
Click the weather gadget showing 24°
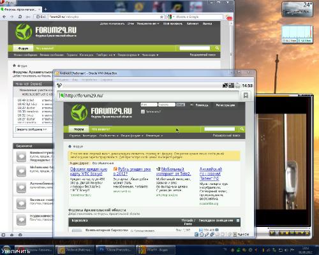click(297, 9)
